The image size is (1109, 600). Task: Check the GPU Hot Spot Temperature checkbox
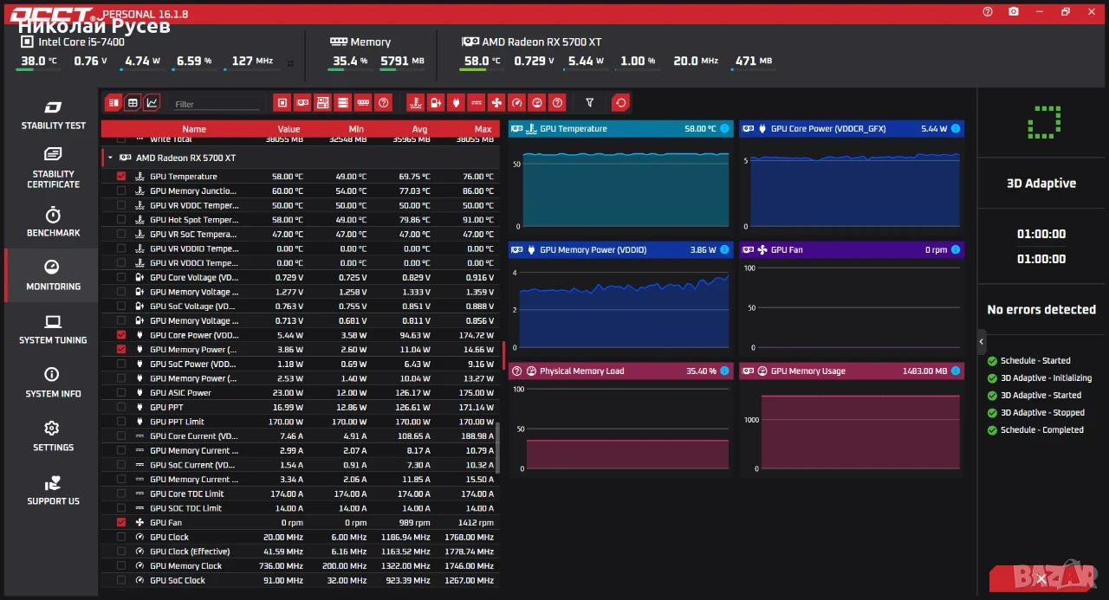[x=121, y=219]
